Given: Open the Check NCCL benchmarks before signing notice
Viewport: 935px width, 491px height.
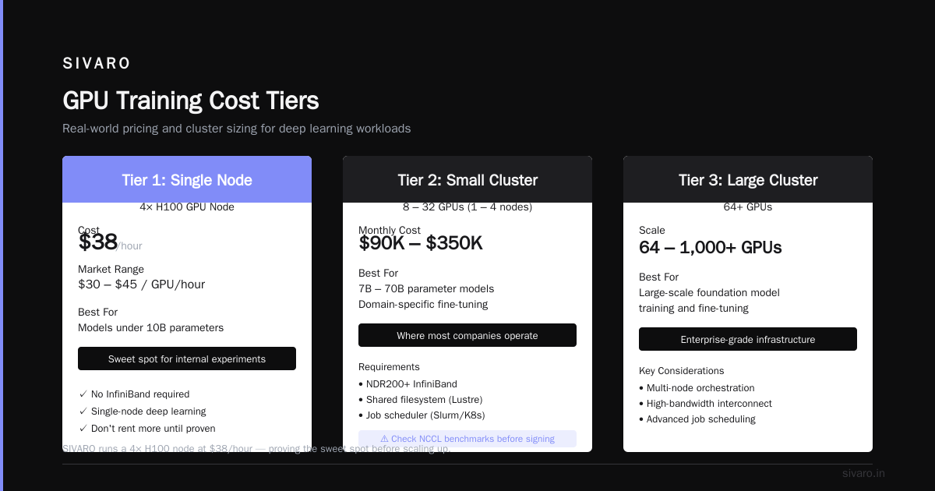Looking at the screenshot, I should tap(467, 439).
